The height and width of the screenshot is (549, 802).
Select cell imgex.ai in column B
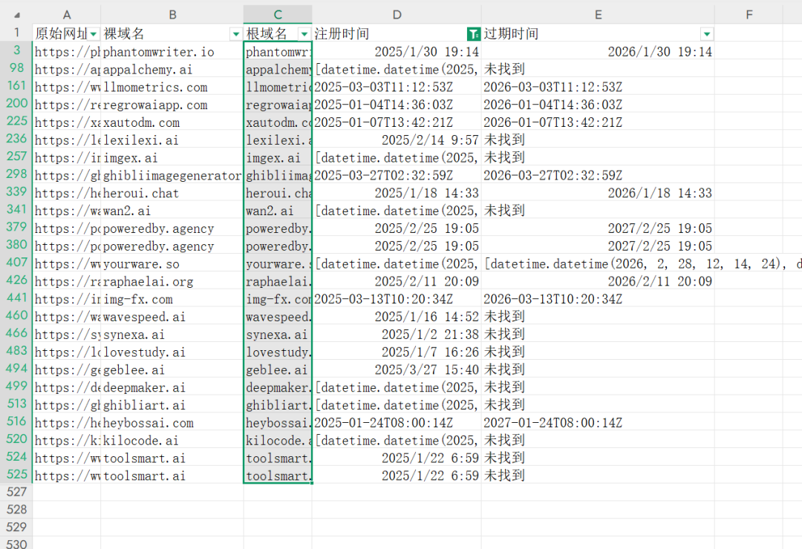coord(172,157)
